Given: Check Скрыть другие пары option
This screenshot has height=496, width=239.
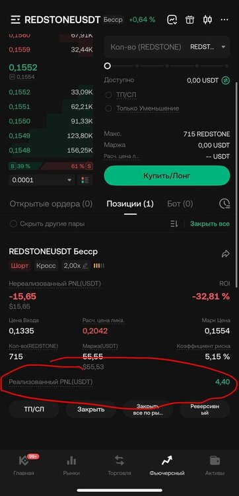Looking at the screenshot, I should [13, 224].
